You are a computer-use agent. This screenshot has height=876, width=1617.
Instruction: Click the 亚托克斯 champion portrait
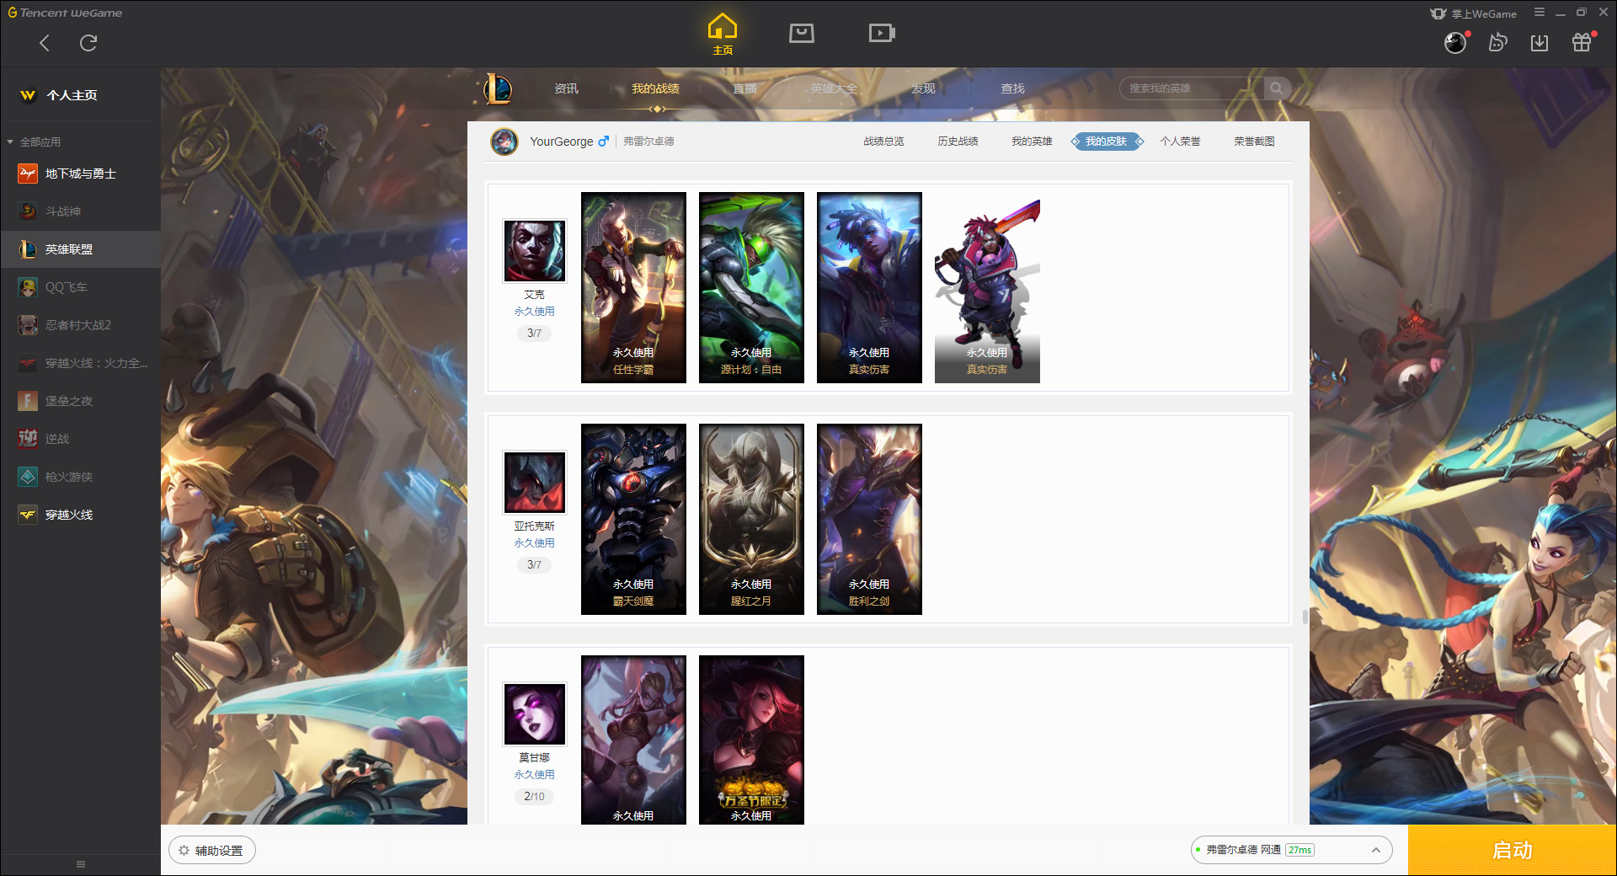point(535,483)
